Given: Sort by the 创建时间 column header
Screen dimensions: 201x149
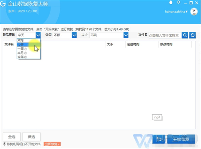Looking at the screenshot, I should (133, 44).
